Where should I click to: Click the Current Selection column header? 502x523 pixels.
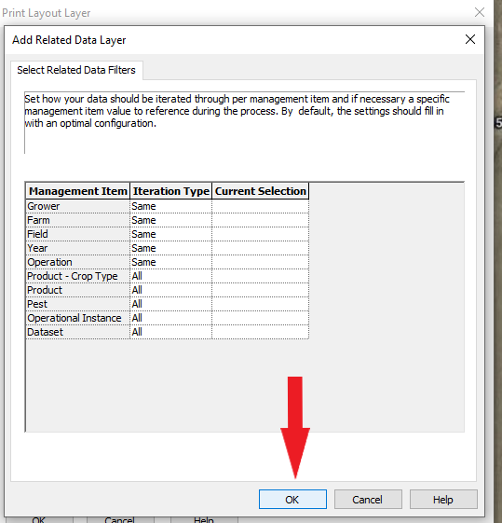[x=260, y=191]
